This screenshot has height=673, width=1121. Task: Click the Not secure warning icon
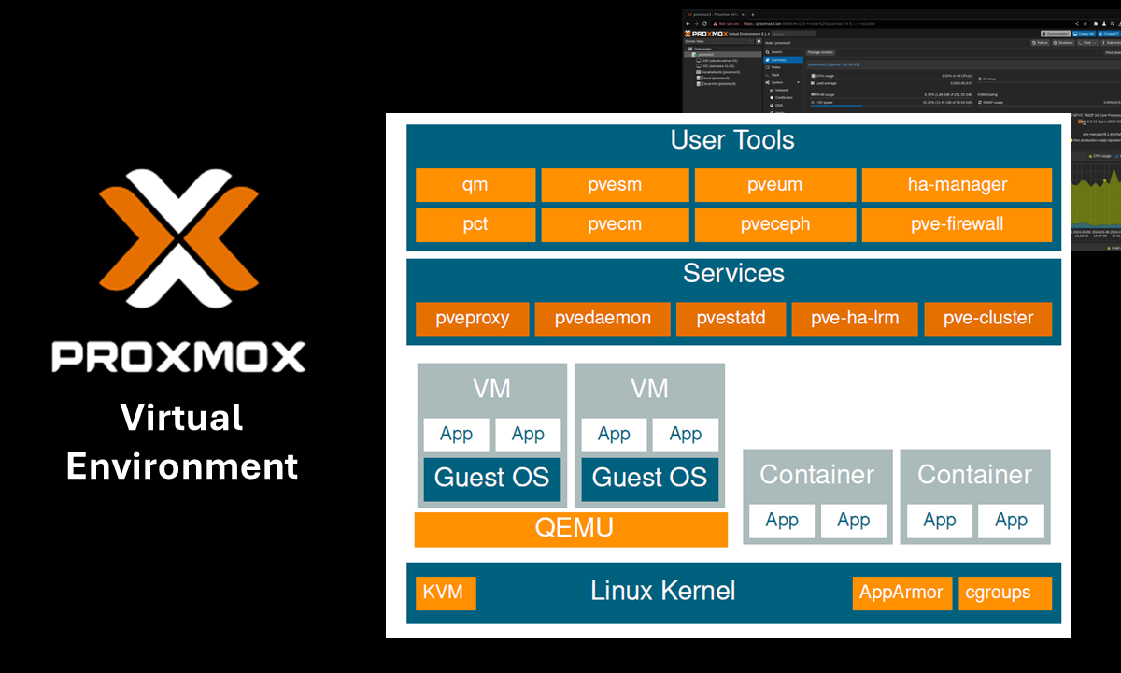[715, 22]
